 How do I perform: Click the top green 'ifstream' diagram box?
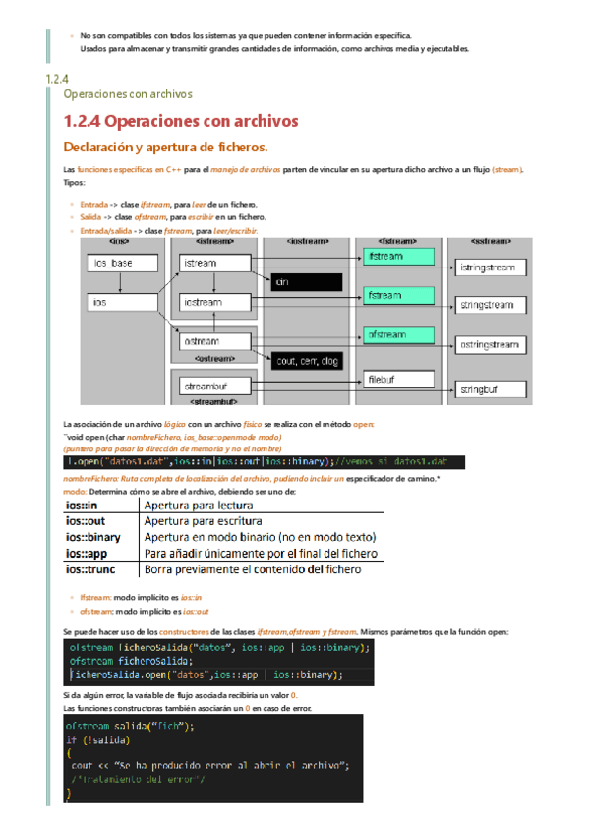pos(398,257)
